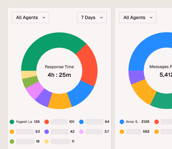Click the Amar S. agent name in legend

tap(132, 122)
